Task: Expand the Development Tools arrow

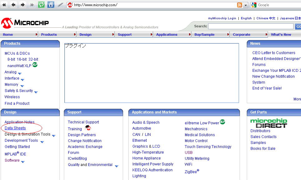Action: (x=42, y=142)
